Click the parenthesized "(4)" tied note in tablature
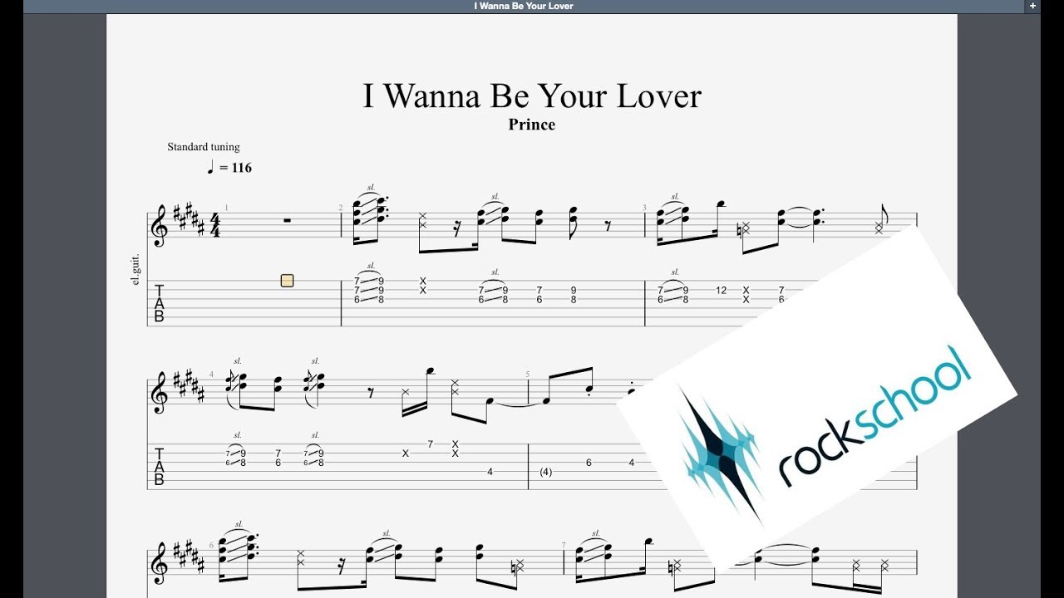1064x598 pixels. tap(545, 472)
